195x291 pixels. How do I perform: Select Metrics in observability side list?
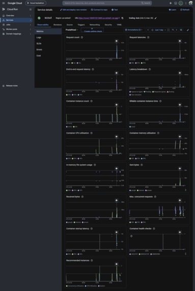coord(48,31)
